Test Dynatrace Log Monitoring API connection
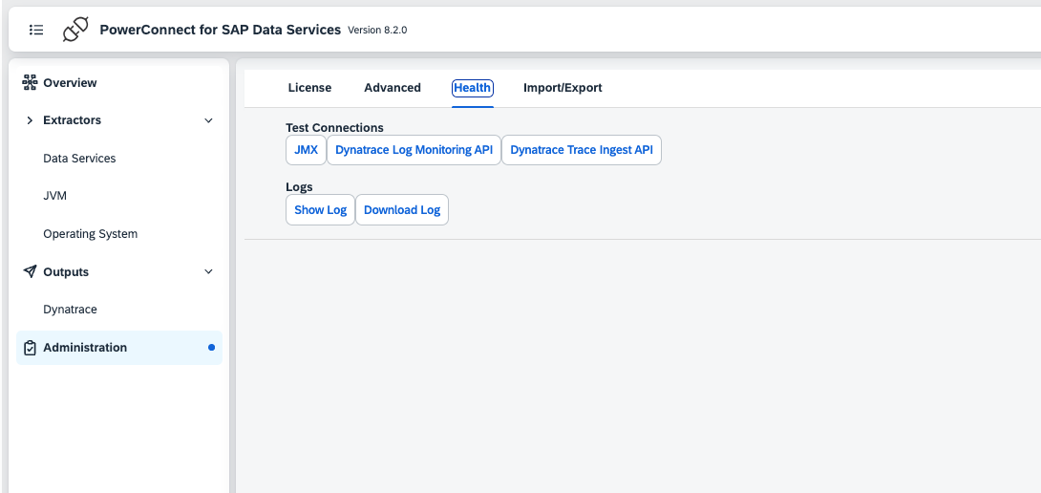1041x493 pixels. [x=414, y=150]
